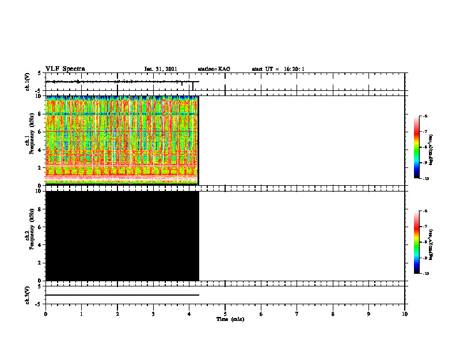Click time axis tick label "2"

[117, 314]
